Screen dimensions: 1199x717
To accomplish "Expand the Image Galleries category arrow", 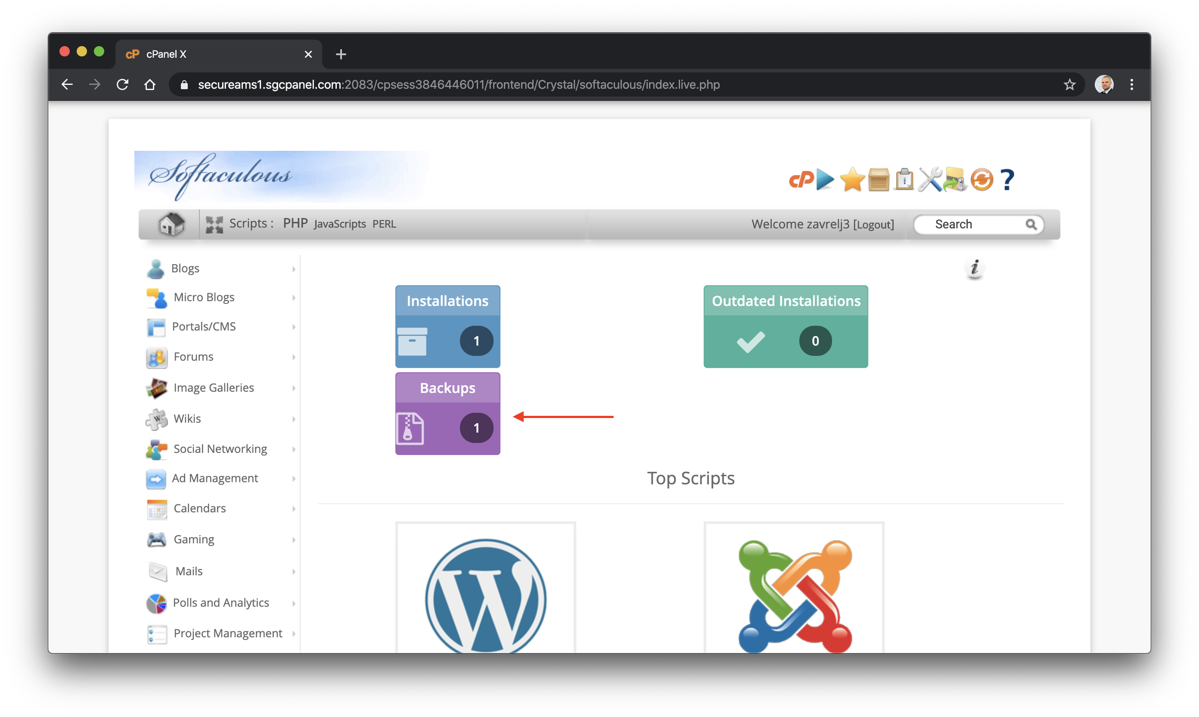I will (x=293, y=388).
